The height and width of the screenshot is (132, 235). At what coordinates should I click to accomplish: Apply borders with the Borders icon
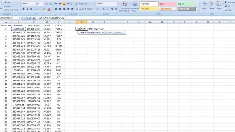point(37,9)
